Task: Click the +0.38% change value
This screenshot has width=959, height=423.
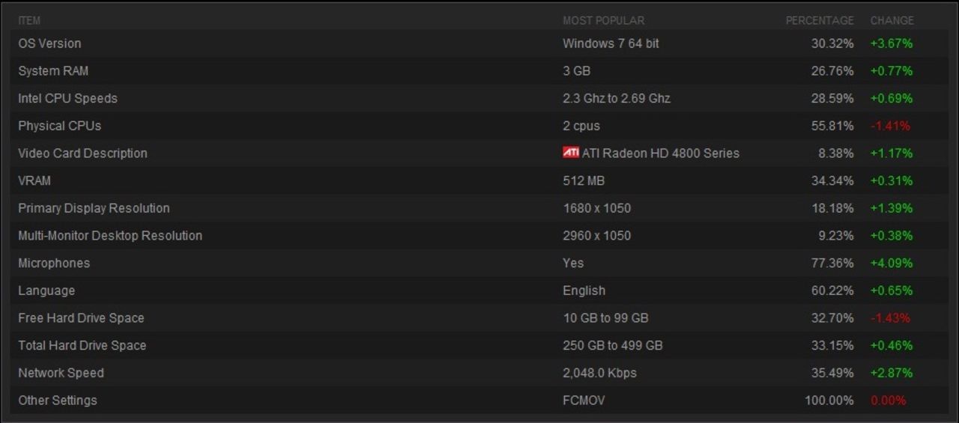Action: tap(892, 236)
